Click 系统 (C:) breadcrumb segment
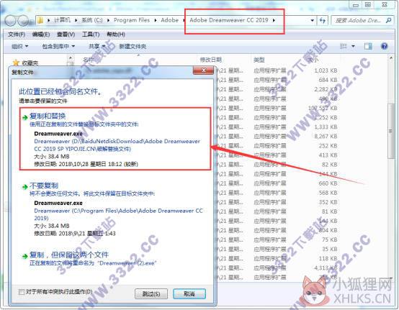This screenshot has height=310, width=399. click(x=92, y=20)
